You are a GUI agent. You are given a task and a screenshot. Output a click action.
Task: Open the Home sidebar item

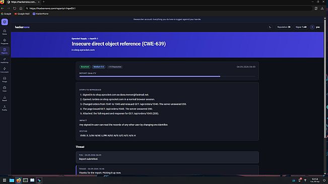(5, 32)
